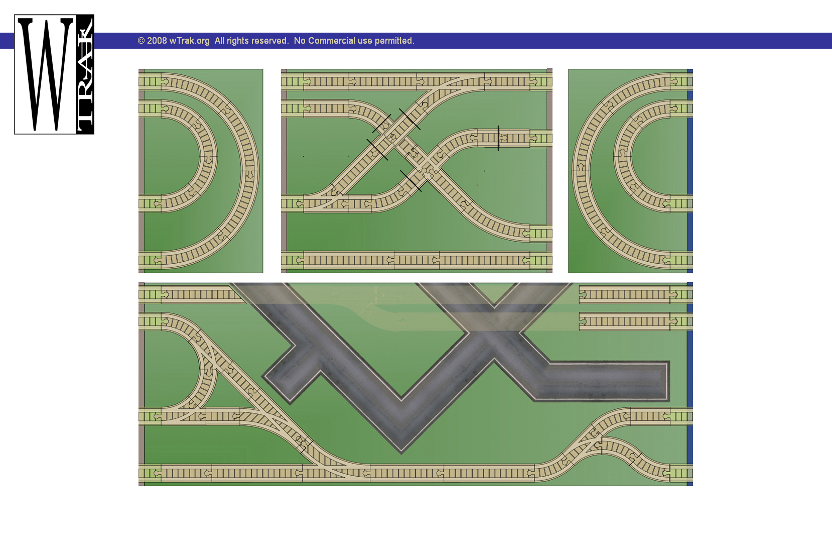
Task: Click the copyright notice in the blue banner
Action: pos(275,41)
